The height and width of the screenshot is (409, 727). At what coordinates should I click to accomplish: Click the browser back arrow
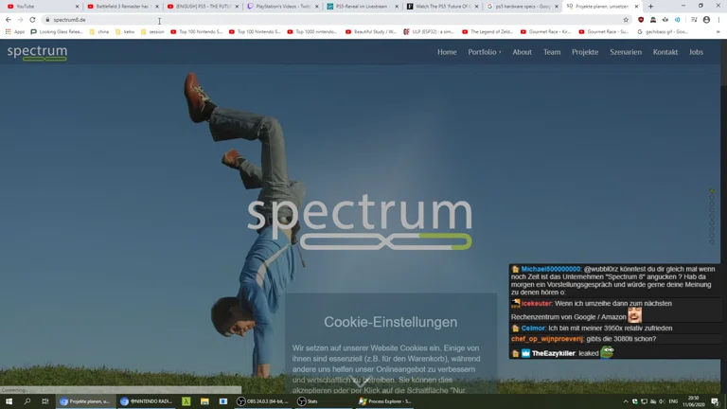pos(9,20)
